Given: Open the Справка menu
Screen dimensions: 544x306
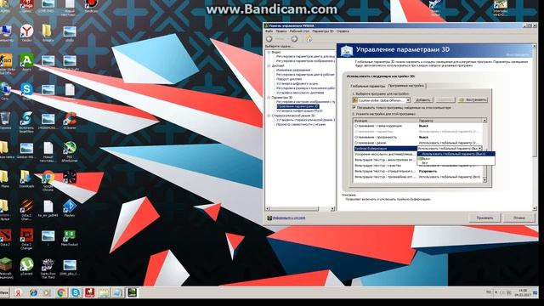Looking at the screenshot, I should 343,31.
